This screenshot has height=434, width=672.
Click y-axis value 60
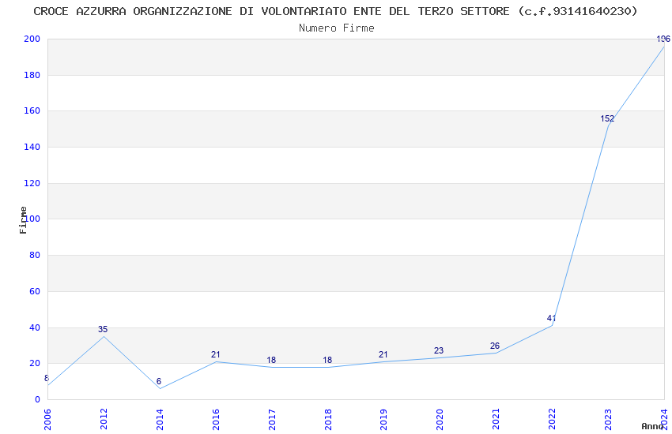35,292
